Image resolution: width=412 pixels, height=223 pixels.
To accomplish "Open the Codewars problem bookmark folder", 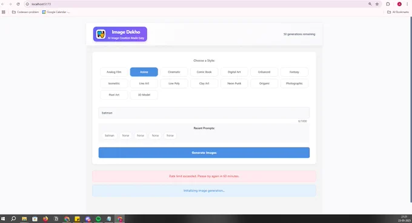I will 25,12.
